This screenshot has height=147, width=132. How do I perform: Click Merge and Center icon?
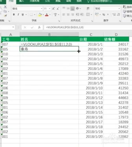pos(88,15)
